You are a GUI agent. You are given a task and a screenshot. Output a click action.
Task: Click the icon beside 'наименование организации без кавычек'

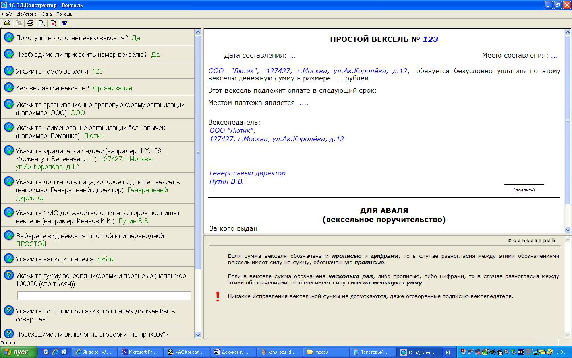9,127
